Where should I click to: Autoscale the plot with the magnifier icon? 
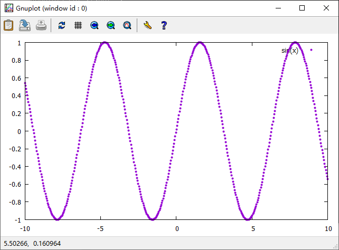[127, 25]
